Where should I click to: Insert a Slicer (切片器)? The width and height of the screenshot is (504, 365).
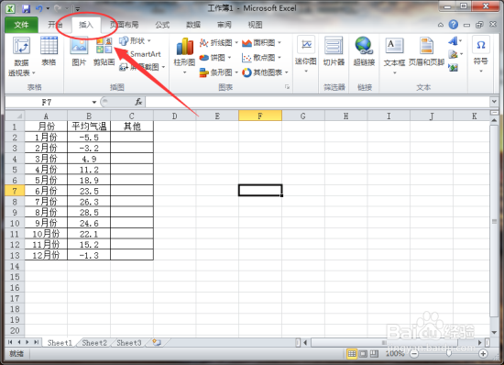334,51
